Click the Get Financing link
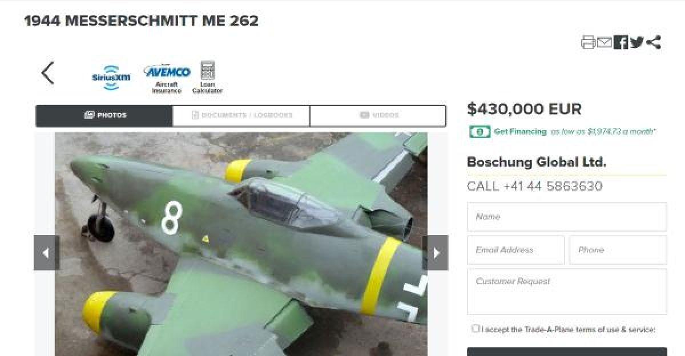The width and height of the screenshot is (685, 356). 519,132
